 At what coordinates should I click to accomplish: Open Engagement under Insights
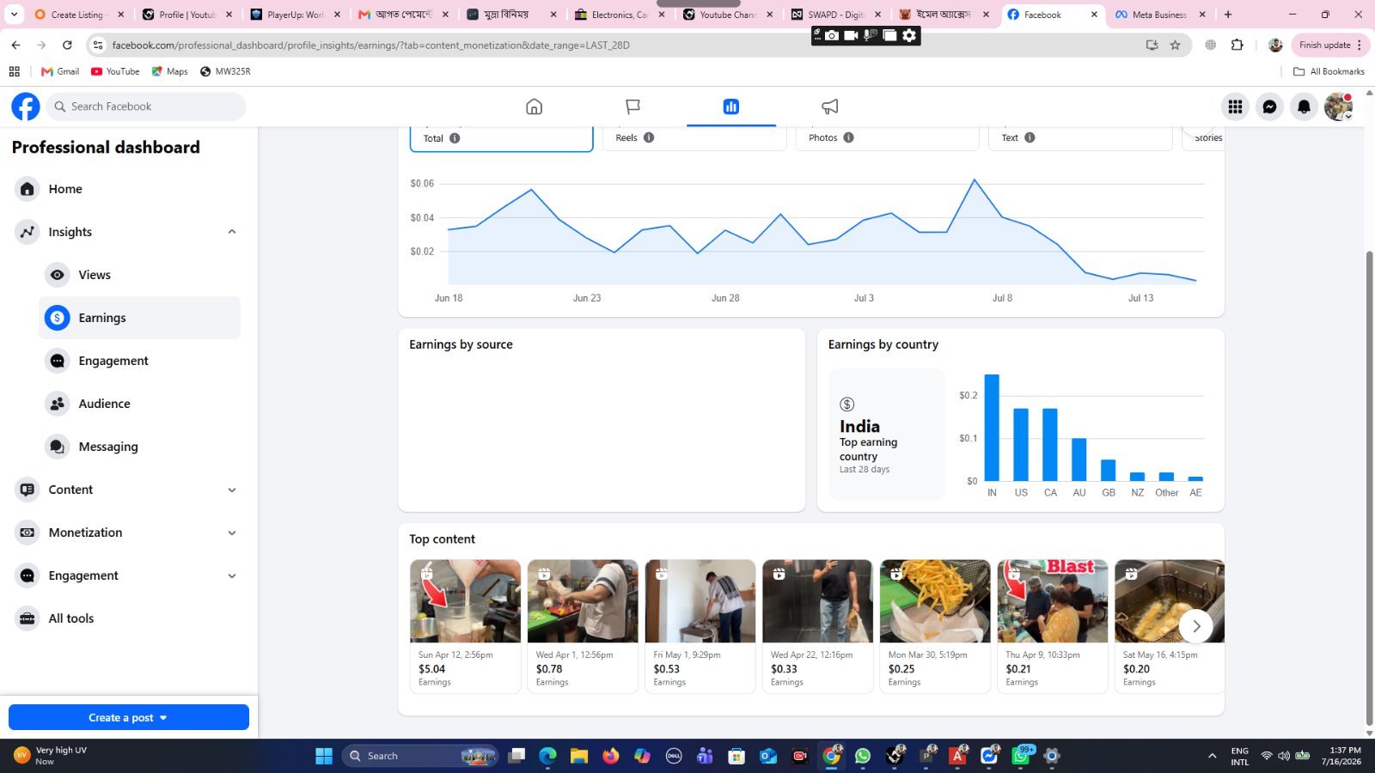click(139, 361)
